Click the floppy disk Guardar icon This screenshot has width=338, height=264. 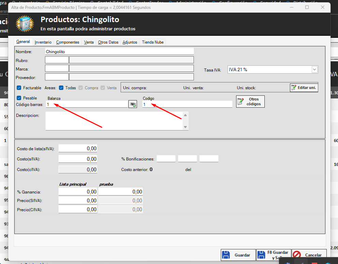point(226,255)
